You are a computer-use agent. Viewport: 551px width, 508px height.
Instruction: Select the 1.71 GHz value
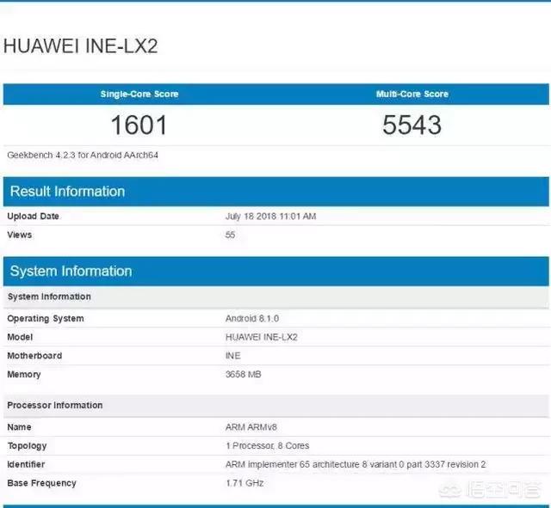(245, 483)
